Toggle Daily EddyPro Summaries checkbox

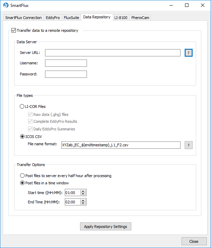30,129
